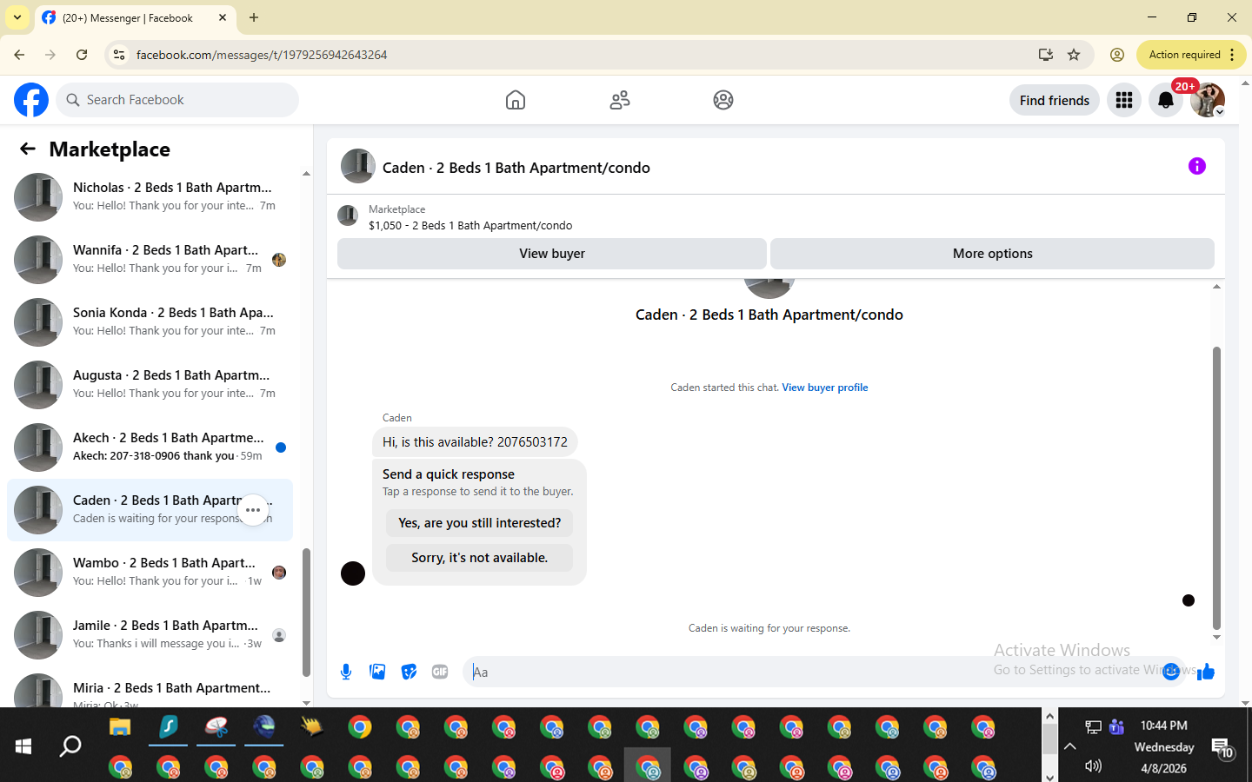Open the account profile picture menu
The width and height of the screenshot is (1252, 782).
1208,100
